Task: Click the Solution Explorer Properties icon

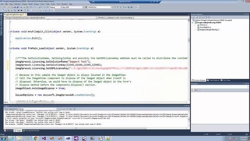Action: pos(193,17)
